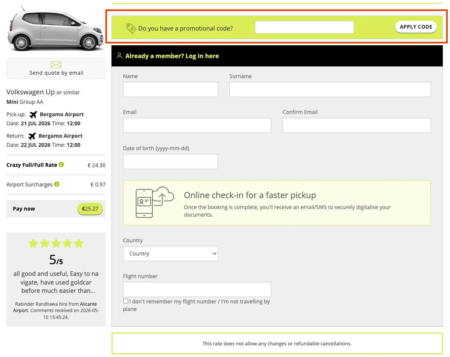Focus the promotional code input field
Image resolution: width=450 pixels, height=357 pixels.
tap(304, 27)
